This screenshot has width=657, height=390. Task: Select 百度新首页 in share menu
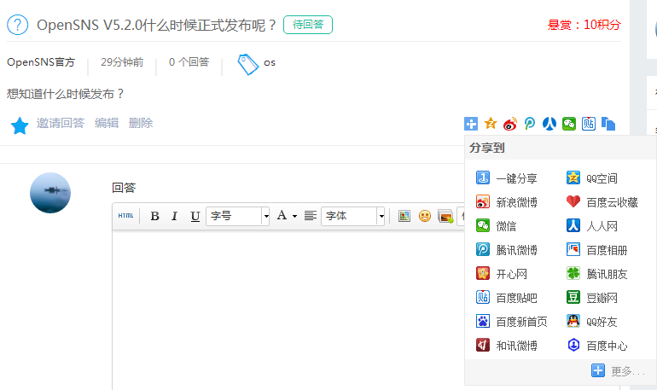pyautogui.click(x=512, y=321)
